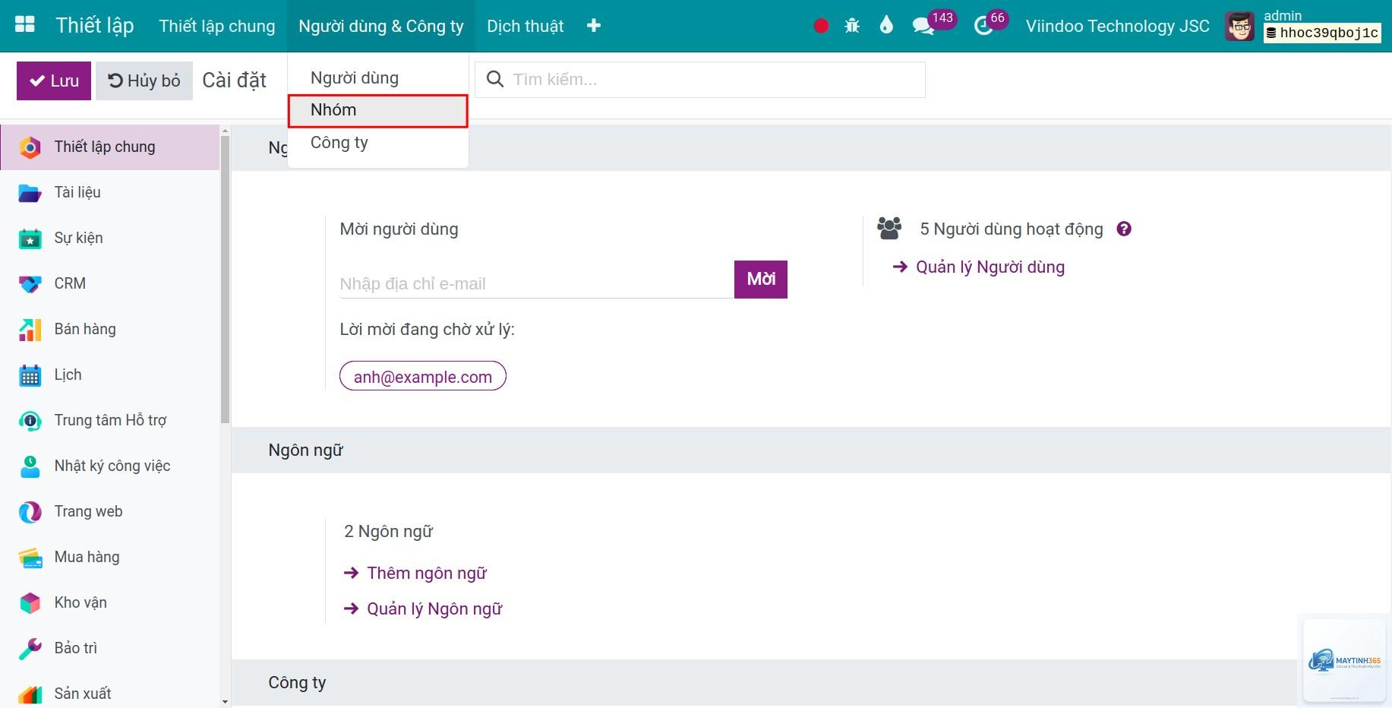Click the 2 Ngôn ngữ text
Image resolution: width=1392 pixels, height=708 pixels.
pos(388,531)
